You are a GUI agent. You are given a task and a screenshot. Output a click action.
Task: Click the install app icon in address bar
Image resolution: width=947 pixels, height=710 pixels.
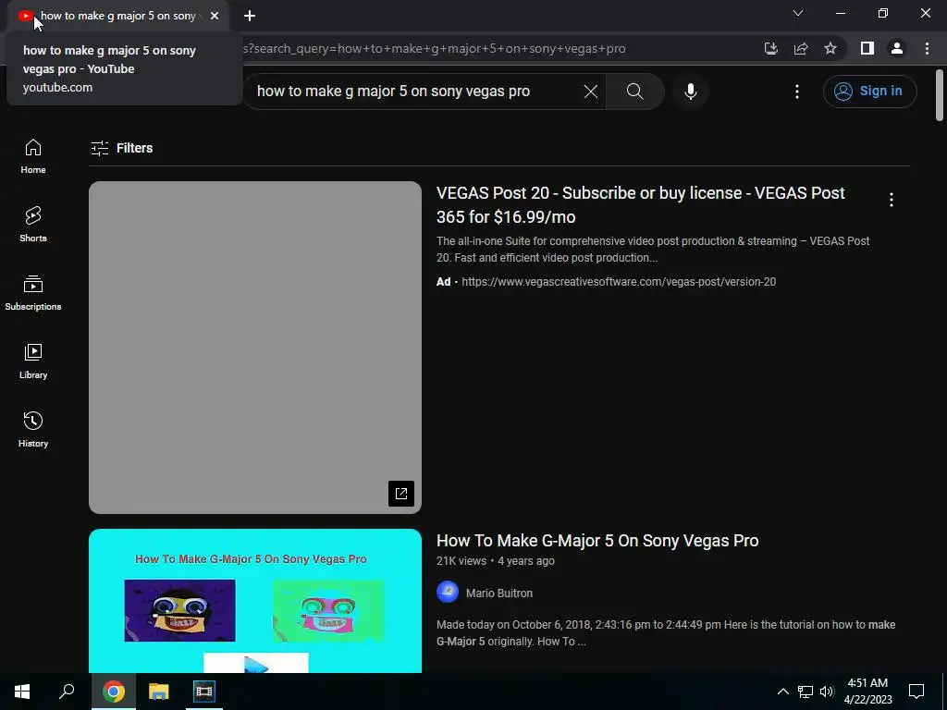(770, 48)
